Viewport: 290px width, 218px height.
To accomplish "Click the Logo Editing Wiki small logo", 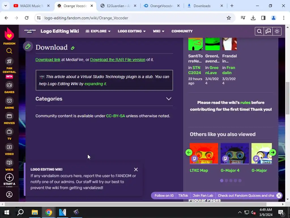I will [30, 31].
